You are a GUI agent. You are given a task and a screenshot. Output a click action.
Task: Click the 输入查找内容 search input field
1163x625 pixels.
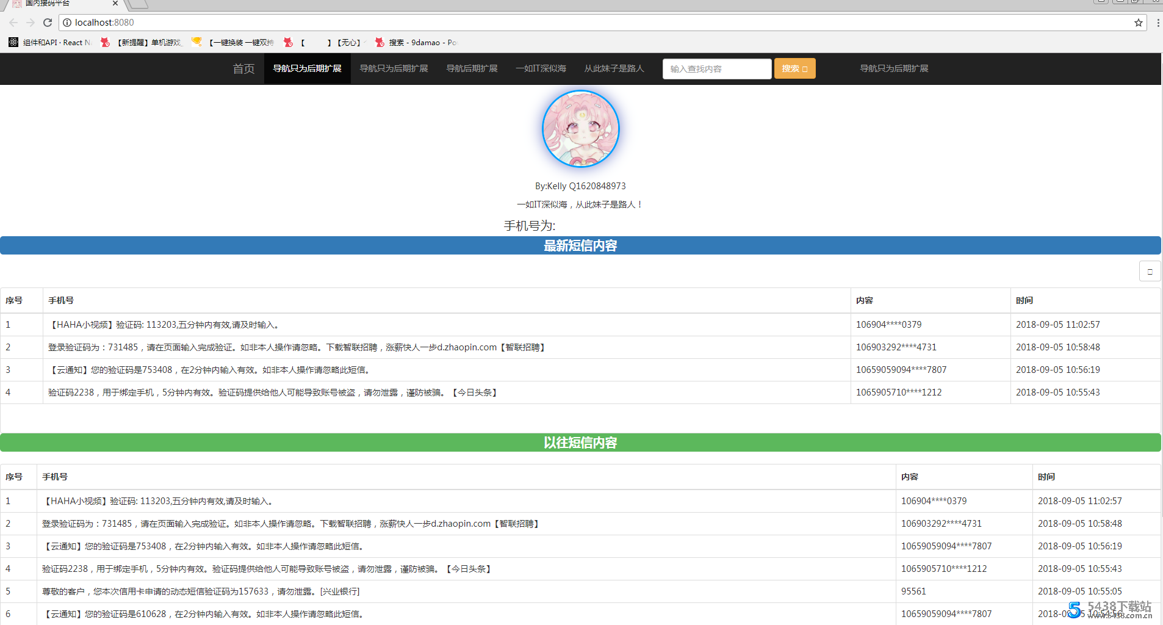click(716, 68)
